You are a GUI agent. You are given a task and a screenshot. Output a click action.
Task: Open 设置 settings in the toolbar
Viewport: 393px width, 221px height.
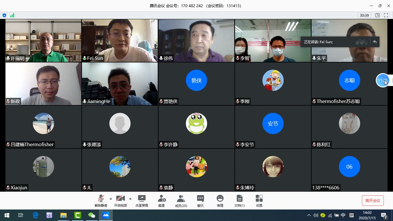tap(259, 201)
